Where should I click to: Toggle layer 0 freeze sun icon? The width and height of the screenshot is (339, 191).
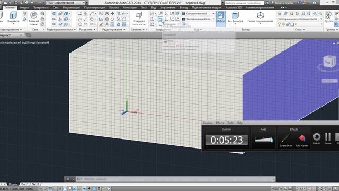tap(284, 24)
